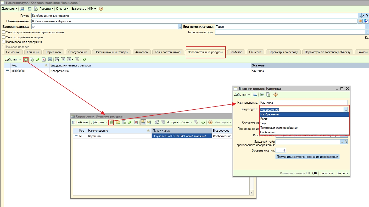This screenshot has height=207, width=369.
Task: Switch to the Штрих-коды tab
Action: (x=53, y=52)
